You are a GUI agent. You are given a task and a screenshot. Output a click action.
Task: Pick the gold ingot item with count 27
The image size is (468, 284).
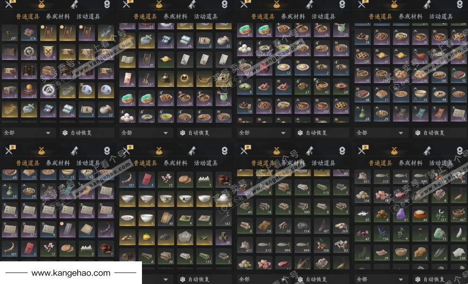pyautogui.click(x=204, y=79)
